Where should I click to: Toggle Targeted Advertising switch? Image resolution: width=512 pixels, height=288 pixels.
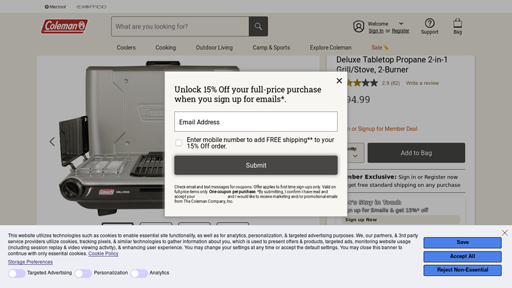click(x=17, y=273)
